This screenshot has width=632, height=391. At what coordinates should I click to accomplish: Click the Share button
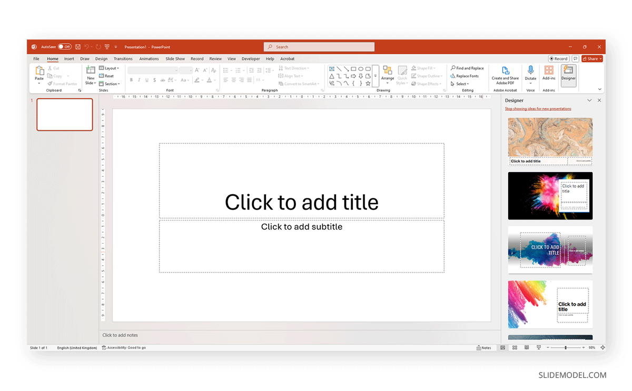coord(592,59)
